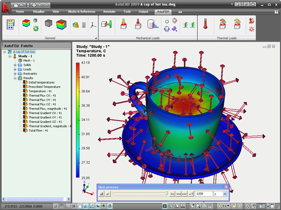Click the orange heat flux icon
Screen dimensions: 281x210
click(222, 24)
